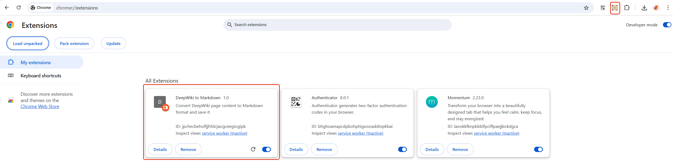
Task: Remove the Momentum extension
Action: [x=460, y=149]
